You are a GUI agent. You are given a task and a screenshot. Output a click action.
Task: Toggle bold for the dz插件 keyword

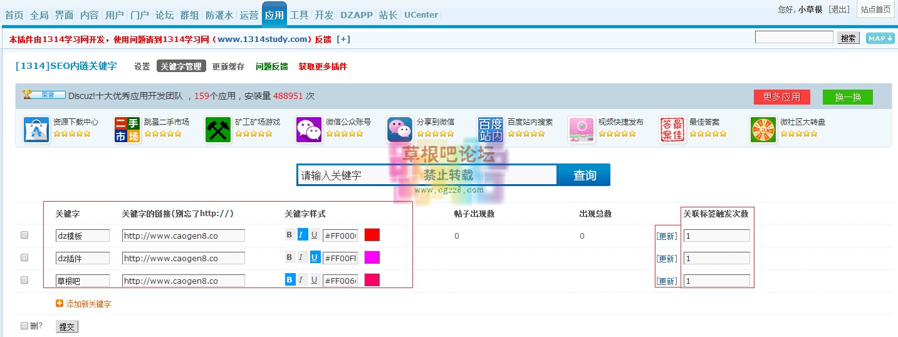tap(290, 257)
